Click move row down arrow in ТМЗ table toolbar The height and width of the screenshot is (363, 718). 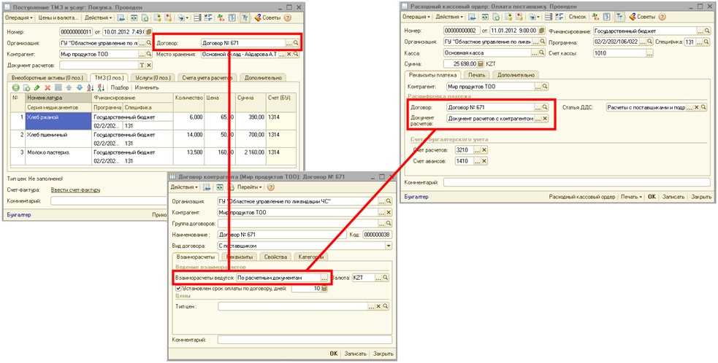click(79, 87)
